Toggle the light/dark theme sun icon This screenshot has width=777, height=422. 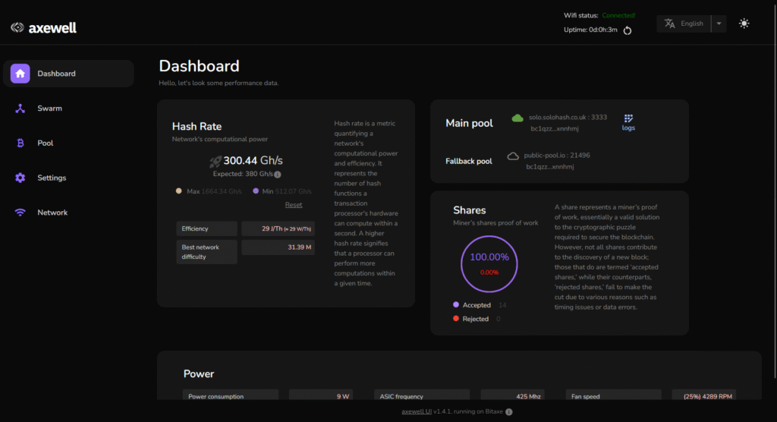pyautogui.click(x=744, y=24)
